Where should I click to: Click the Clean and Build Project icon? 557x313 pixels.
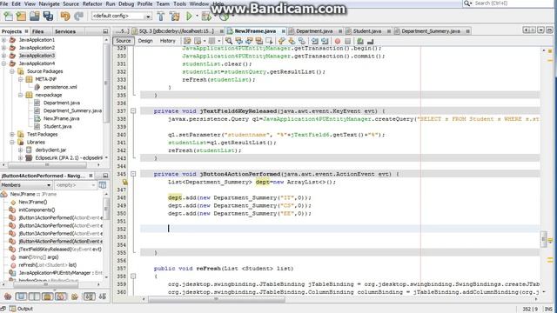175,16
